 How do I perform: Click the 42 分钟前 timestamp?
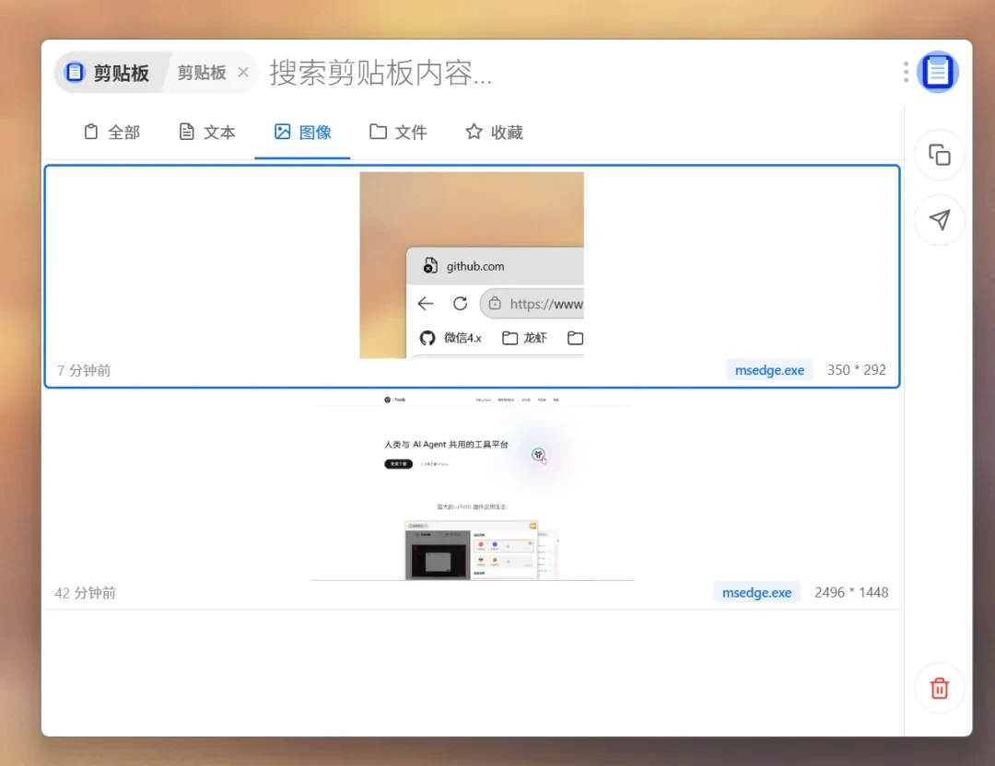[x=85, y=593]
